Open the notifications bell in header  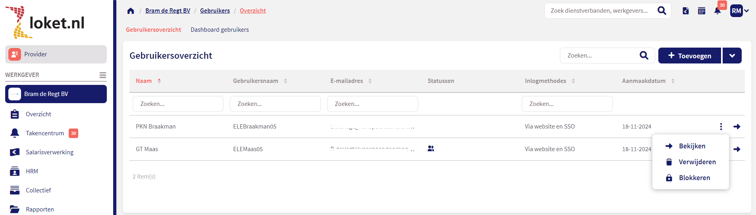click(x=717, y=11)
